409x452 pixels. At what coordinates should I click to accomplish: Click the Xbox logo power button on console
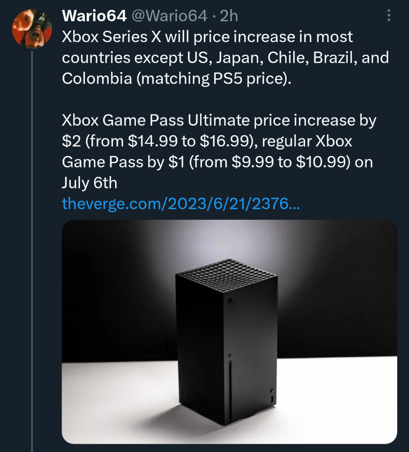(x=230, y=301)
